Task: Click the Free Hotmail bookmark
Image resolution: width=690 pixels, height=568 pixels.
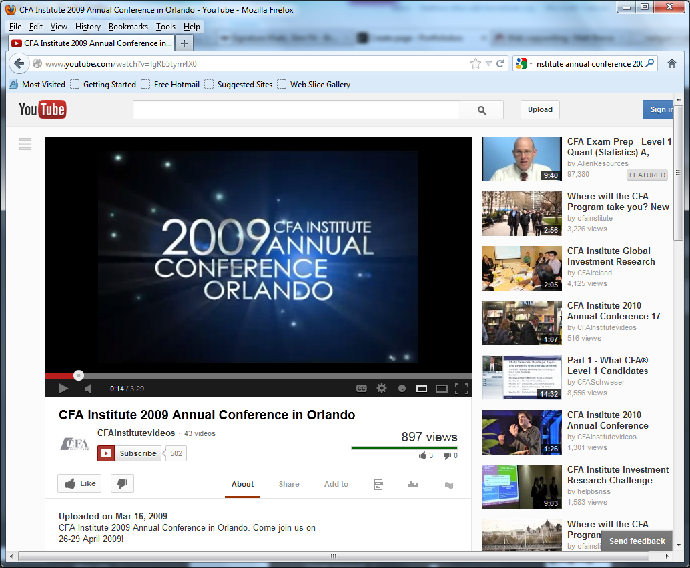Action: 170,85
